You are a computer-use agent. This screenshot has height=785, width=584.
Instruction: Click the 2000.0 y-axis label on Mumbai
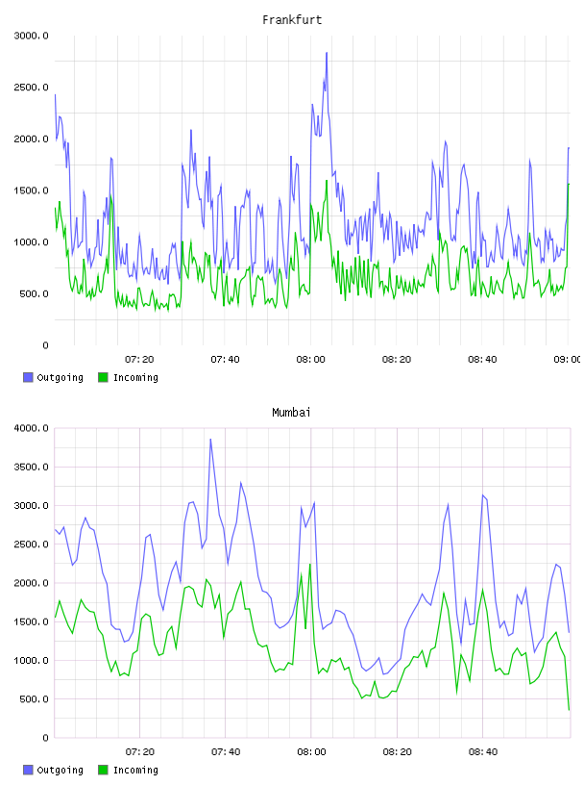31,583
